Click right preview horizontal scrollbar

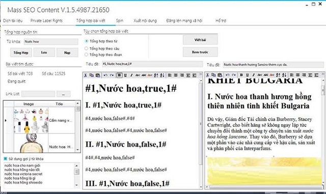pos(265,187)
